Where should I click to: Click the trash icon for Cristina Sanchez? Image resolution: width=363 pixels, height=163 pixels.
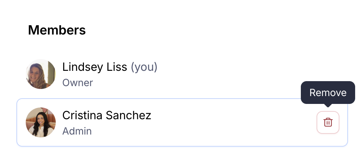[328, 122]
